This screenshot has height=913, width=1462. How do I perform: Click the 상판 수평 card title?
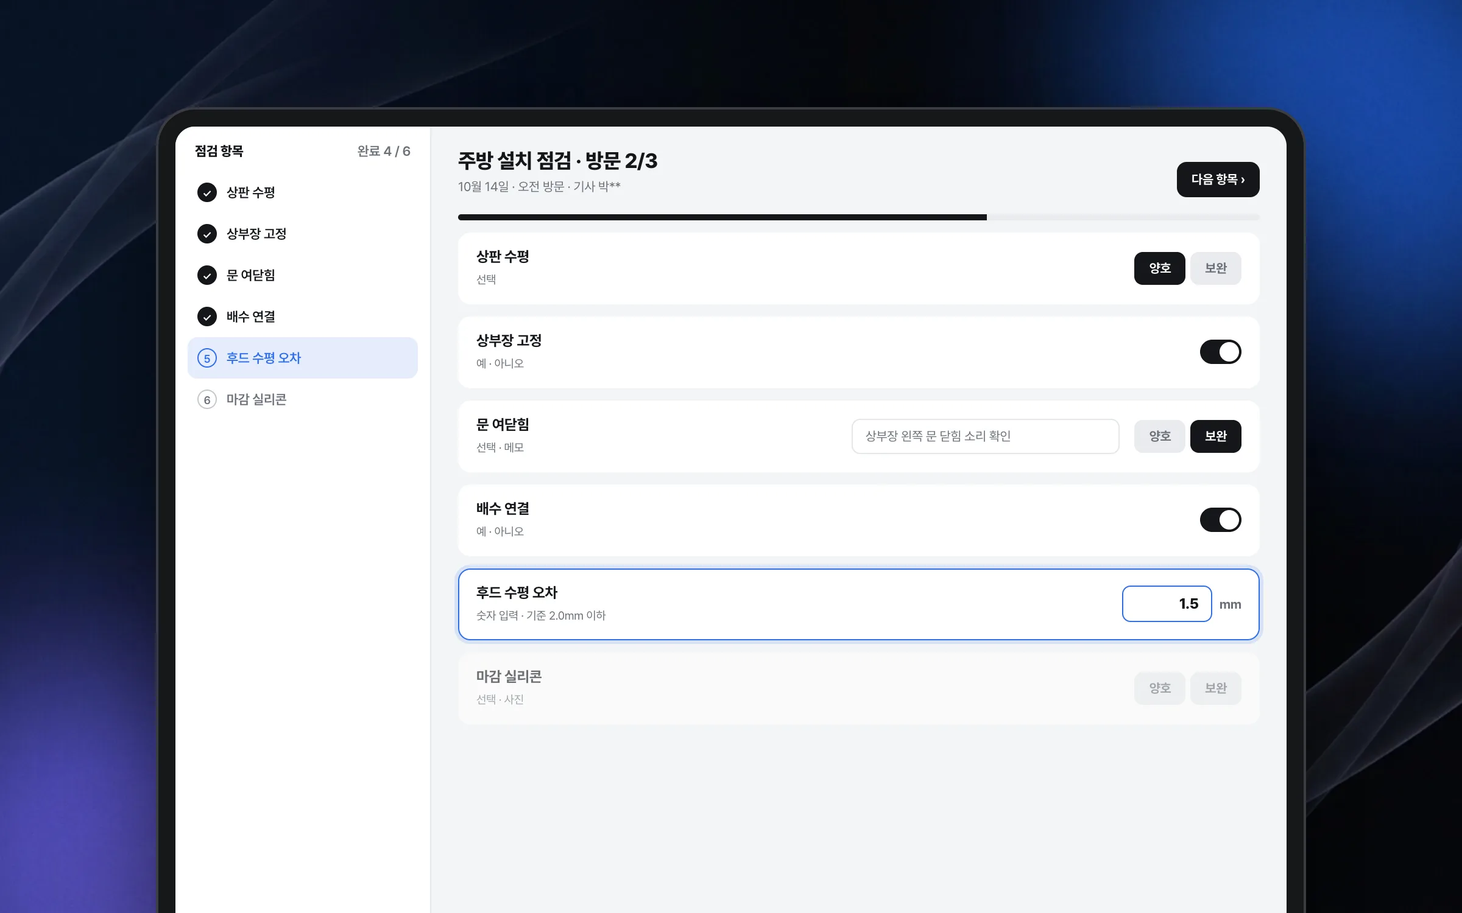(503, 257)
